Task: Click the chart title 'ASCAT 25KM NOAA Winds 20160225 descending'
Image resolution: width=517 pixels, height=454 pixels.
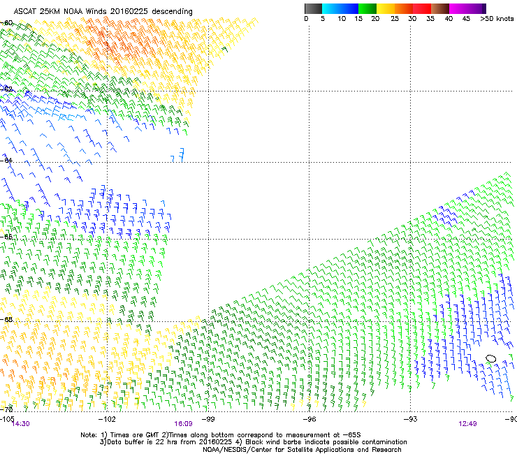Action: [x=103, y=11]
